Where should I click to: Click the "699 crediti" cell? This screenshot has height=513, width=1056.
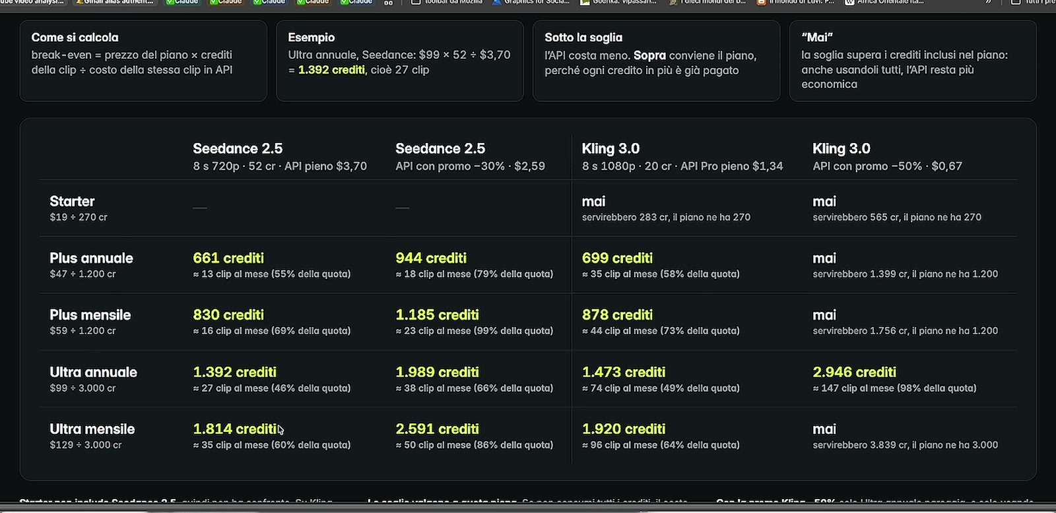click(x=617, y=258)
